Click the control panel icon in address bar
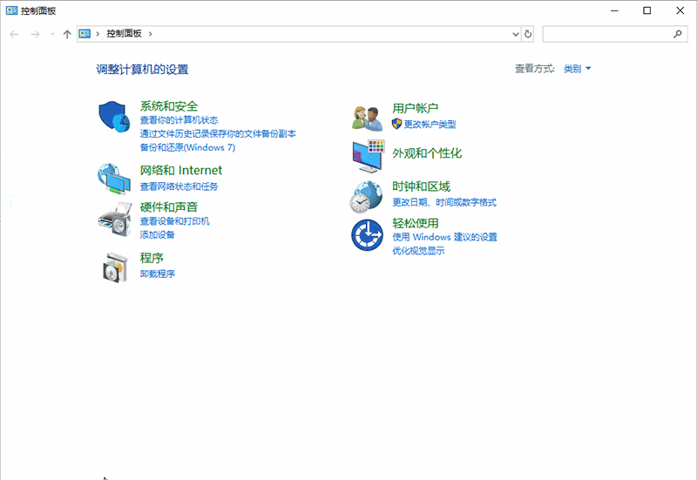This screenshot has height=480, width=697. click(x=85, y=34)
